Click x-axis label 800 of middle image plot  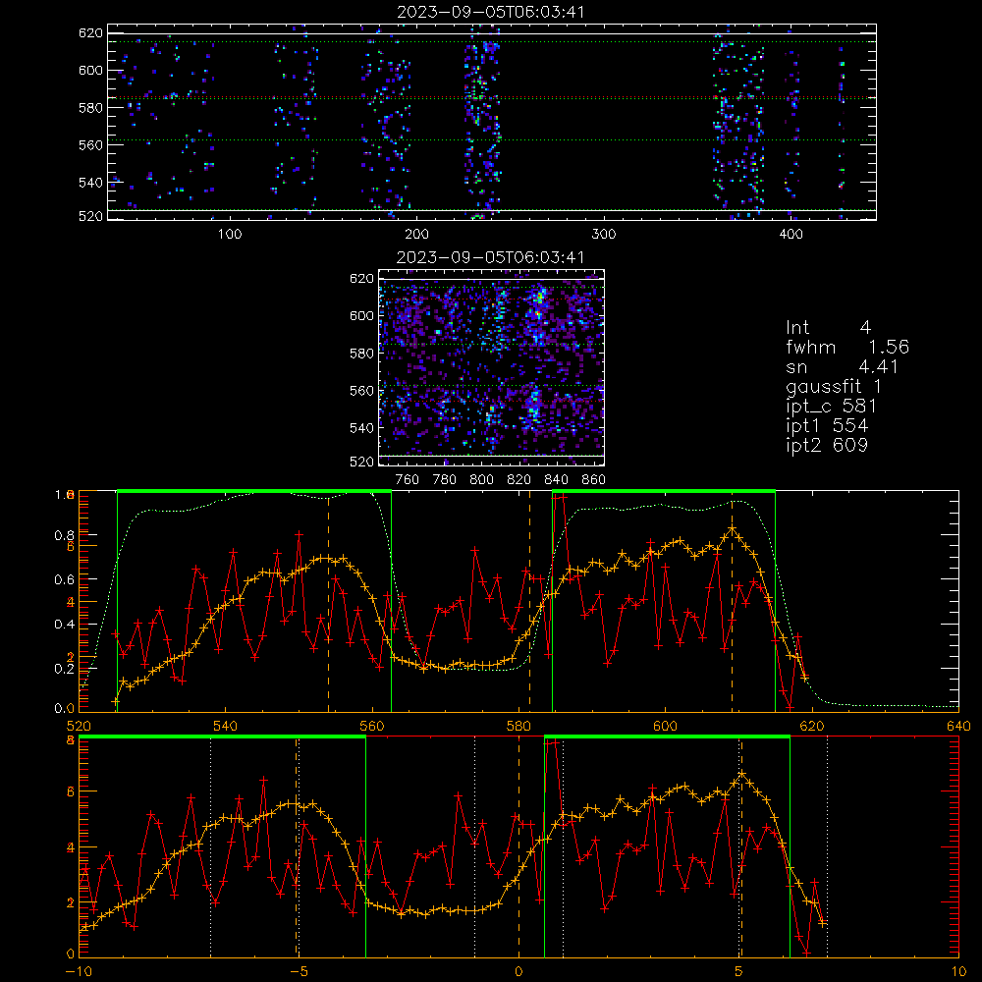[x=481, y=479]
